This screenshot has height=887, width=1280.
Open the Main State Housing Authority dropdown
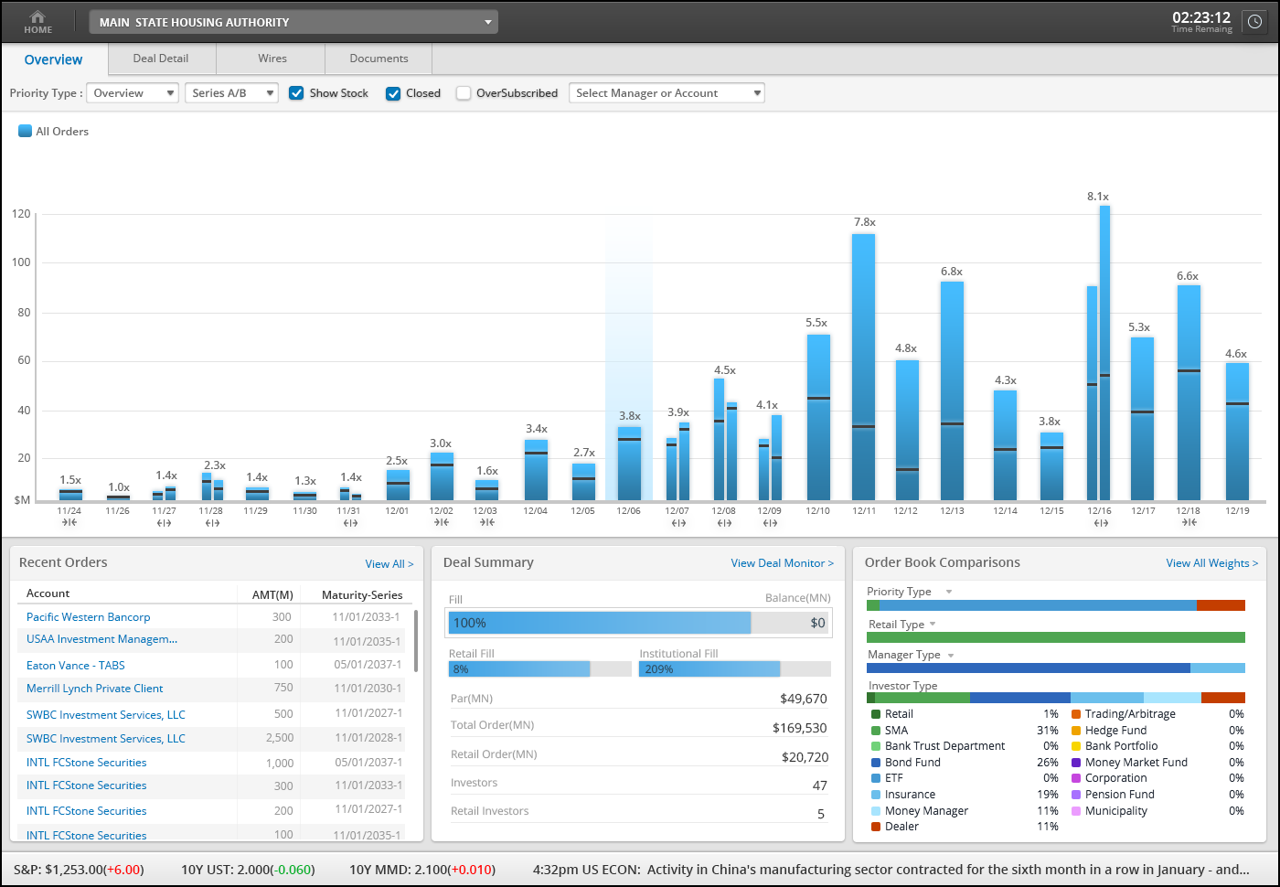[x=293, y=22]
